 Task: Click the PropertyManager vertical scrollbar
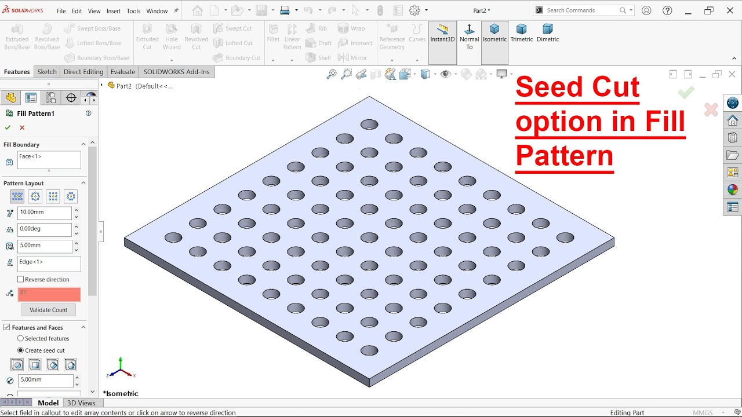tap(92, 220)
